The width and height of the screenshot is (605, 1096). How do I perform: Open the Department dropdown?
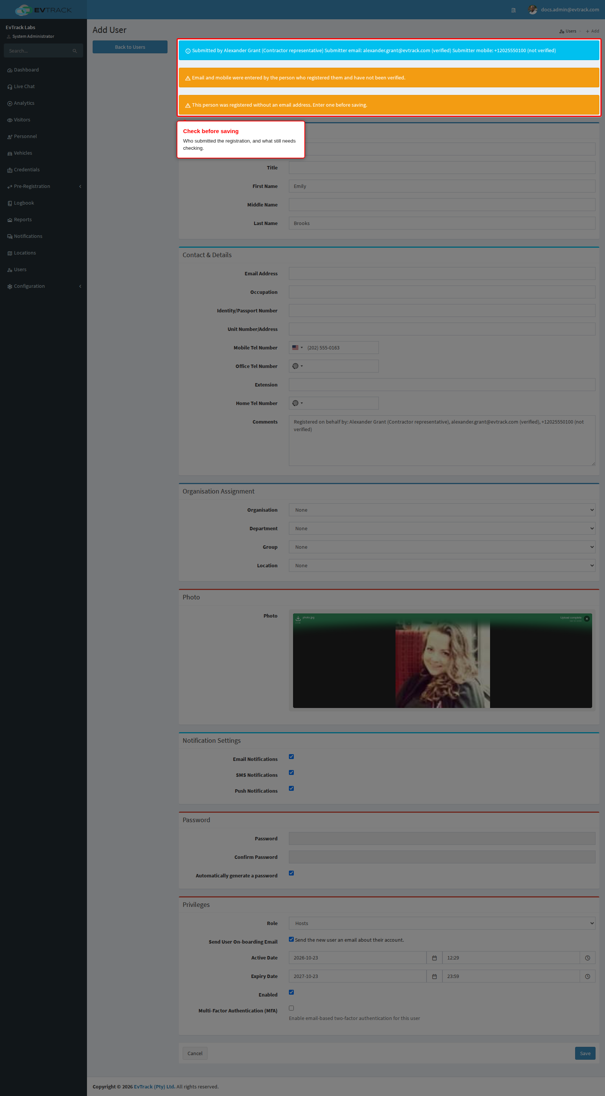click(x=442, y=528)
